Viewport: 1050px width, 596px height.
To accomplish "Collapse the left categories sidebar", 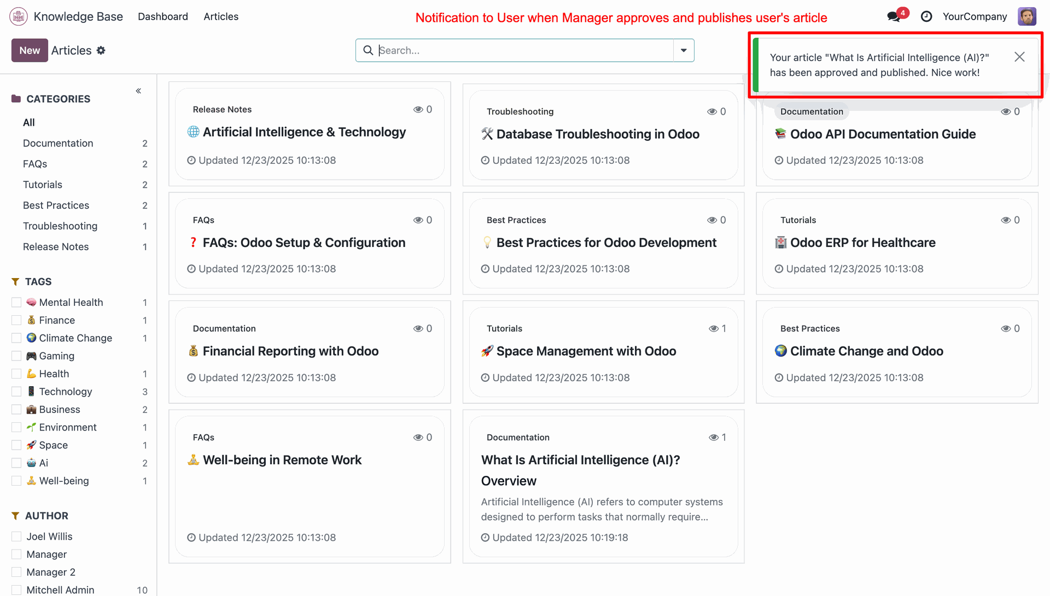I will (138, 91).
